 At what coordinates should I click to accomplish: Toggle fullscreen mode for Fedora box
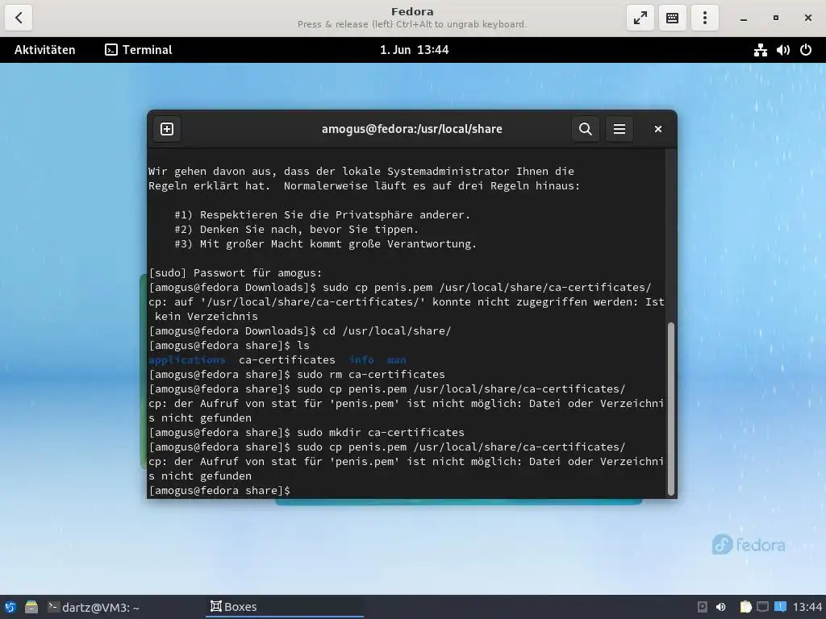point(640,18)
